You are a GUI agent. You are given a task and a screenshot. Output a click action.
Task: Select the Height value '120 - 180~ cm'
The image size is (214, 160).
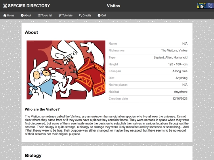178,64
